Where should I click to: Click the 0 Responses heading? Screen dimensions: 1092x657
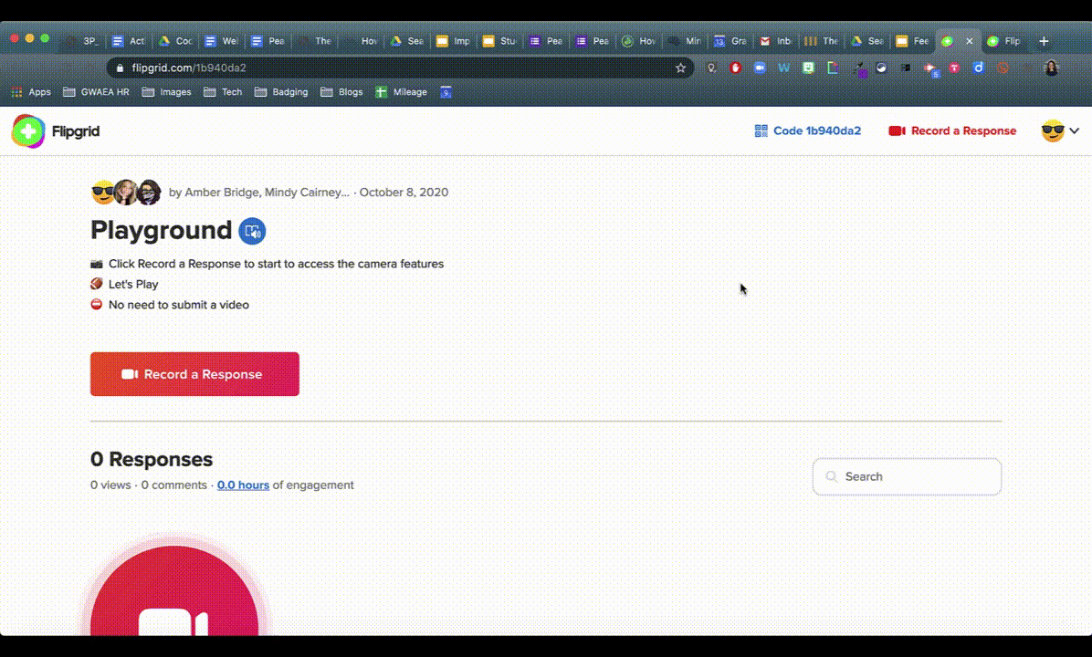click(x=152, y=459)
